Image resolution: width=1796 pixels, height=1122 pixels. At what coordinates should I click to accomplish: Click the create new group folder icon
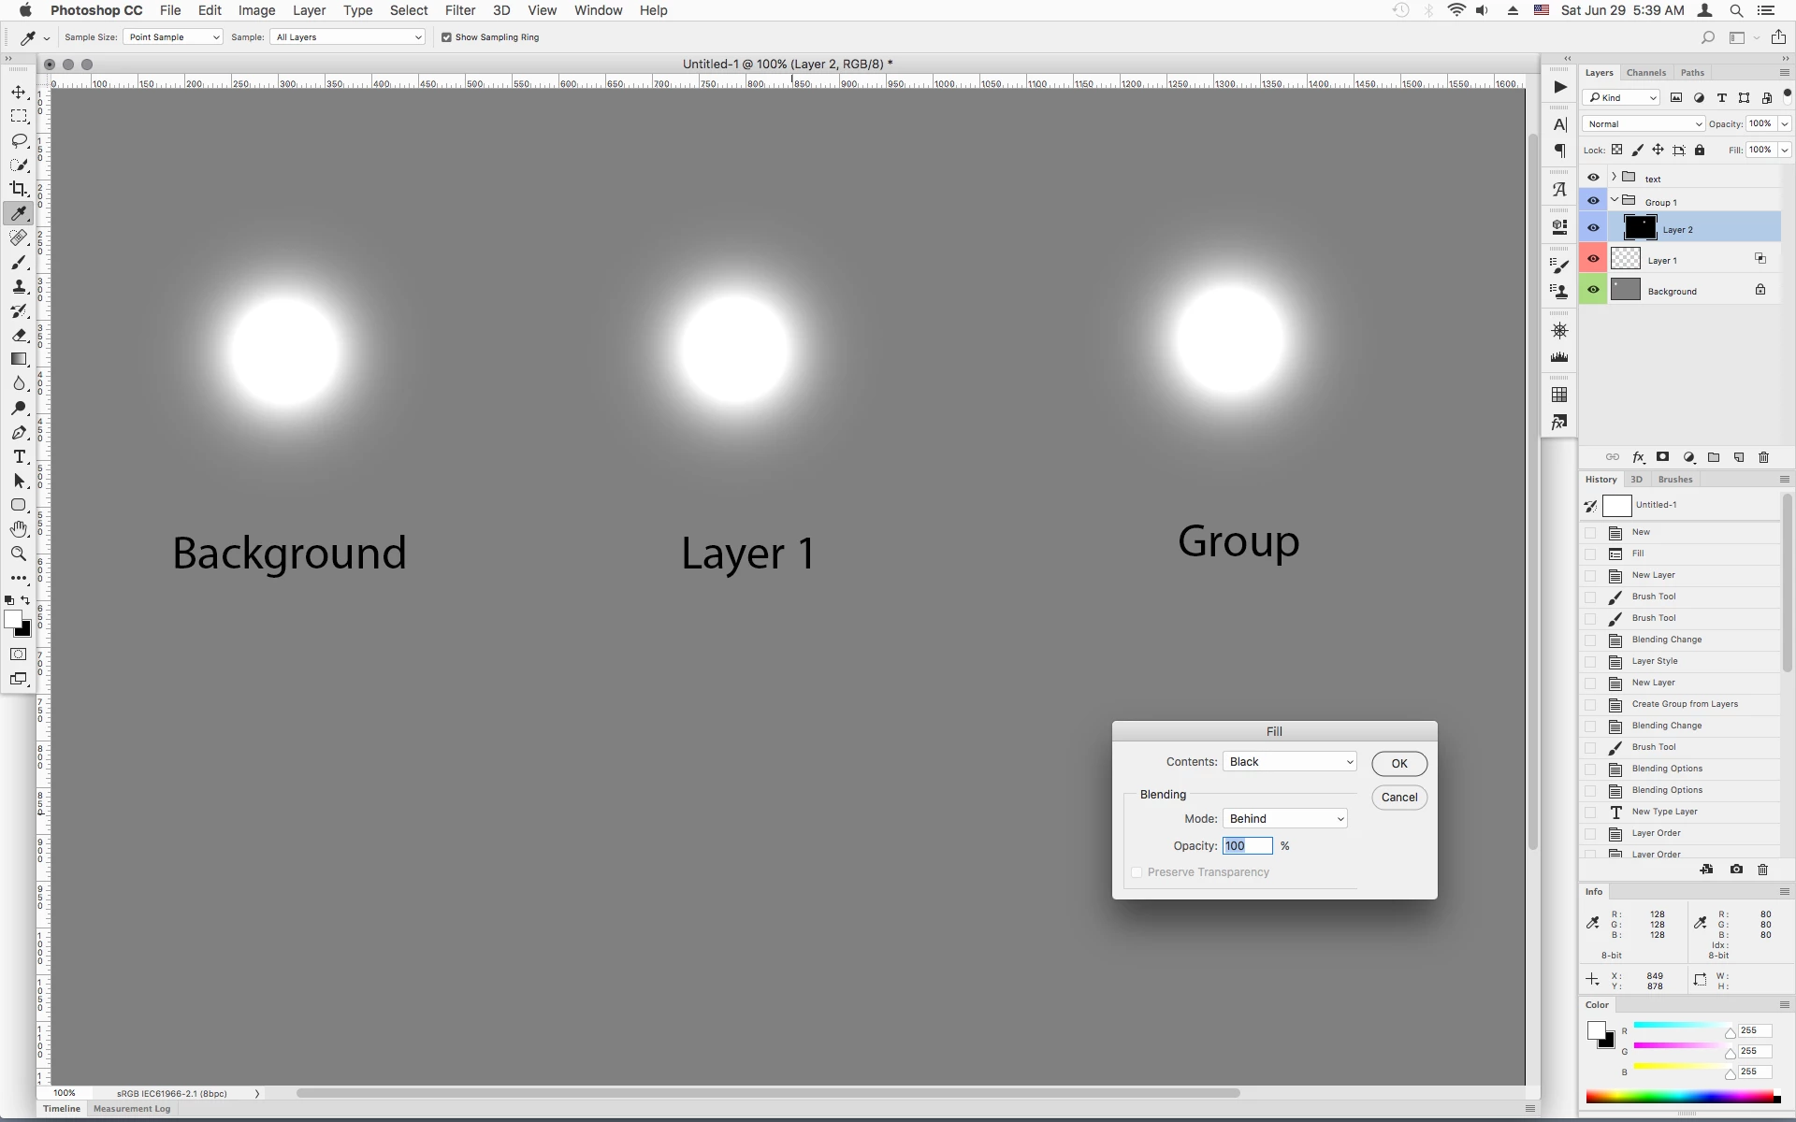pos(1714,457)
